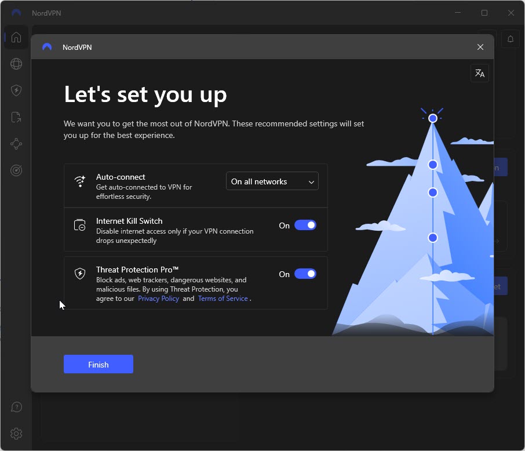Click the Threat Protection Pro shield icon
The width and height of the screenshot is (525, 451).
coord(80,274)
